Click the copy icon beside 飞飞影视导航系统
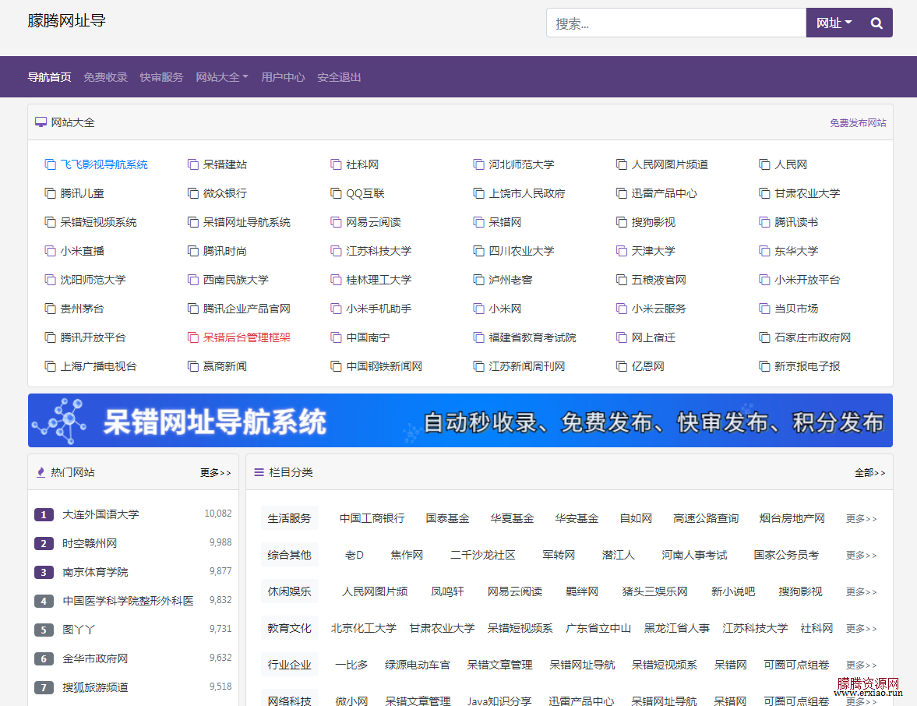 (51, 165)
